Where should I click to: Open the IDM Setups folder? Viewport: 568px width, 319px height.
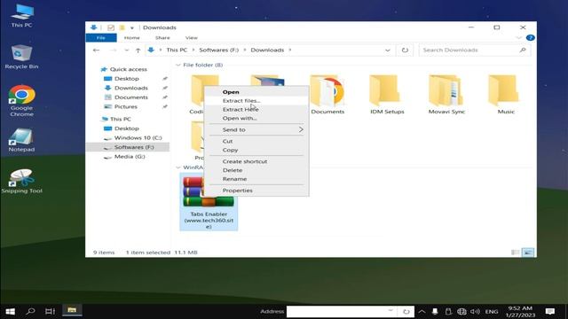[x=387, y=95]
